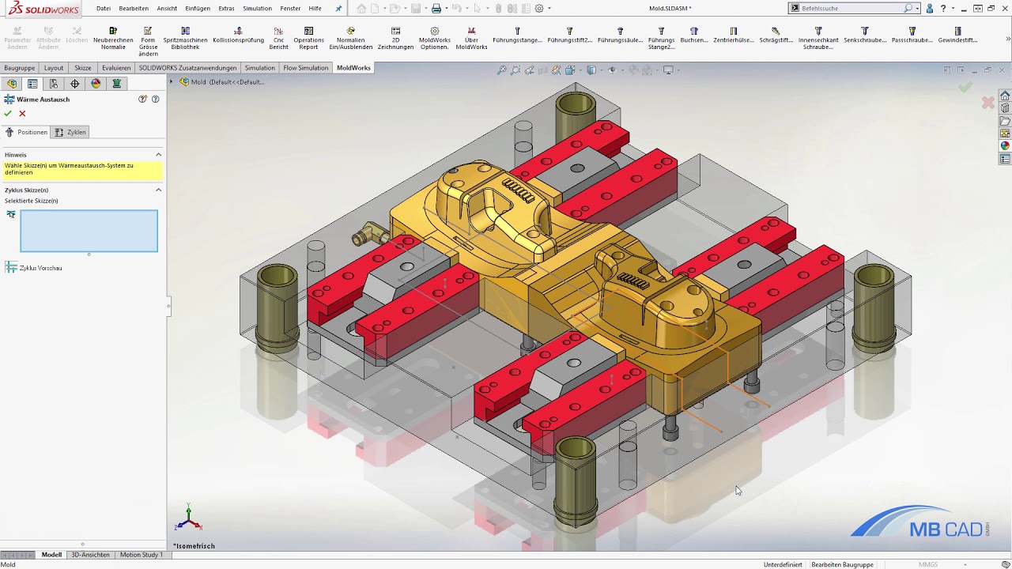1012x569 pixels.
Task: Cancel Wärme Austausch with red X
Action: click(22, 114)
